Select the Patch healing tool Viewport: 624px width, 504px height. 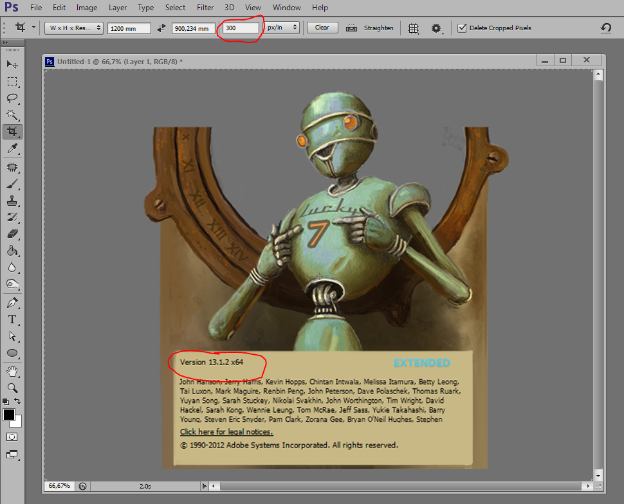[x=12, y=167]
